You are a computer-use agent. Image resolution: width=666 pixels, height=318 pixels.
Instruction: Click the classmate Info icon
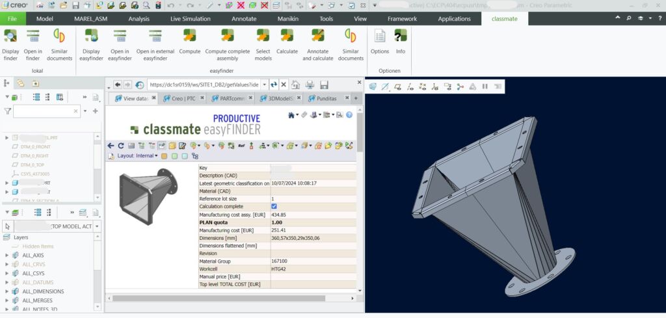coord(401,35)
